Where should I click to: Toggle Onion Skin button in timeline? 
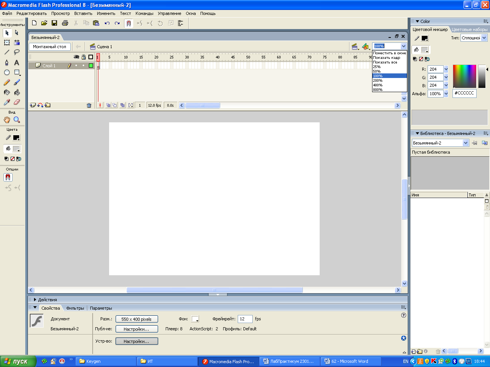tap(108, 105)
